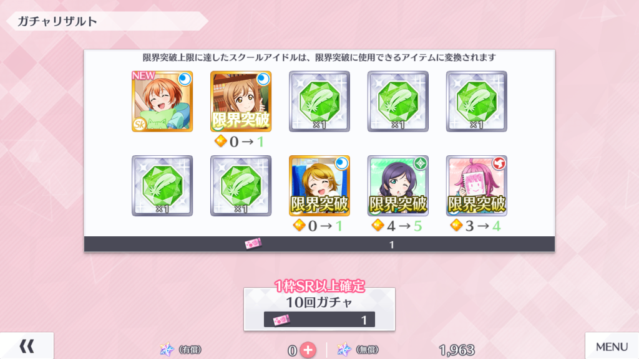This screenshot has height=359, width=639.
Task: Open the MENU
Action: (x=612, y=346)
